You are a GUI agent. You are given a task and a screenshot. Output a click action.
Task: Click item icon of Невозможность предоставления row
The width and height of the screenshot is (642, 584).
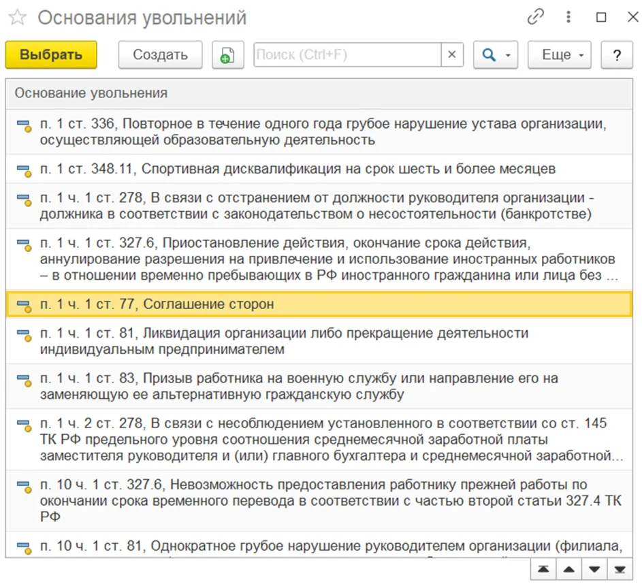point(24,487)
